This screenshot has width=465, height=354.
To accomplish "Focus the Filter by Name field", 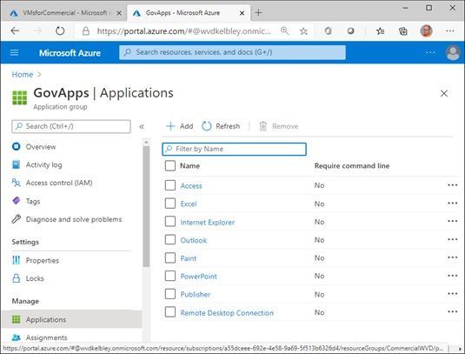I will pos(235,149).
